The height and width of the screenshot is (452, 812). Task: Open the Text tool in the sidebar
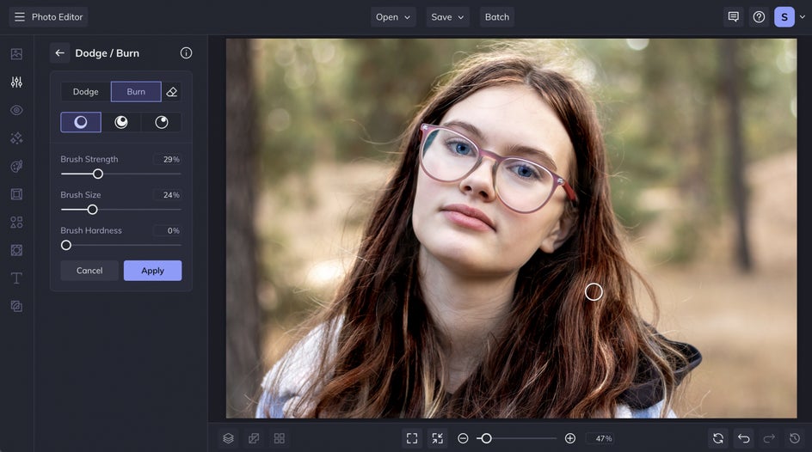[x=16, y=278]
